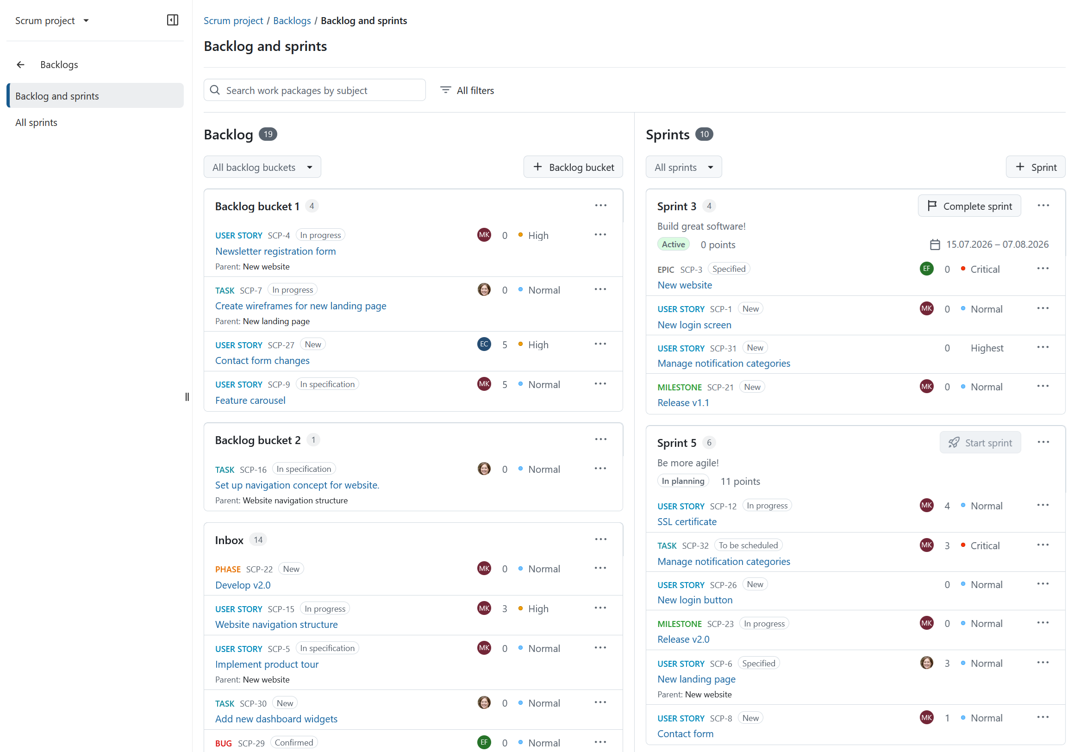This screenshot has width=1073, height=752.
Task: Click the sidebar resize handle
Action: (187, 397)
